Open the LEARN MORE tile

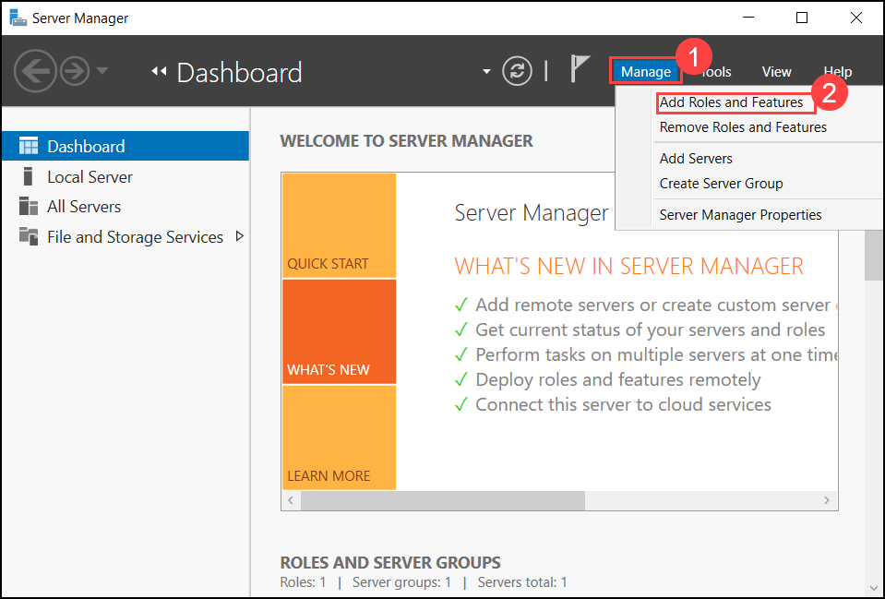(x=340, y=437)
